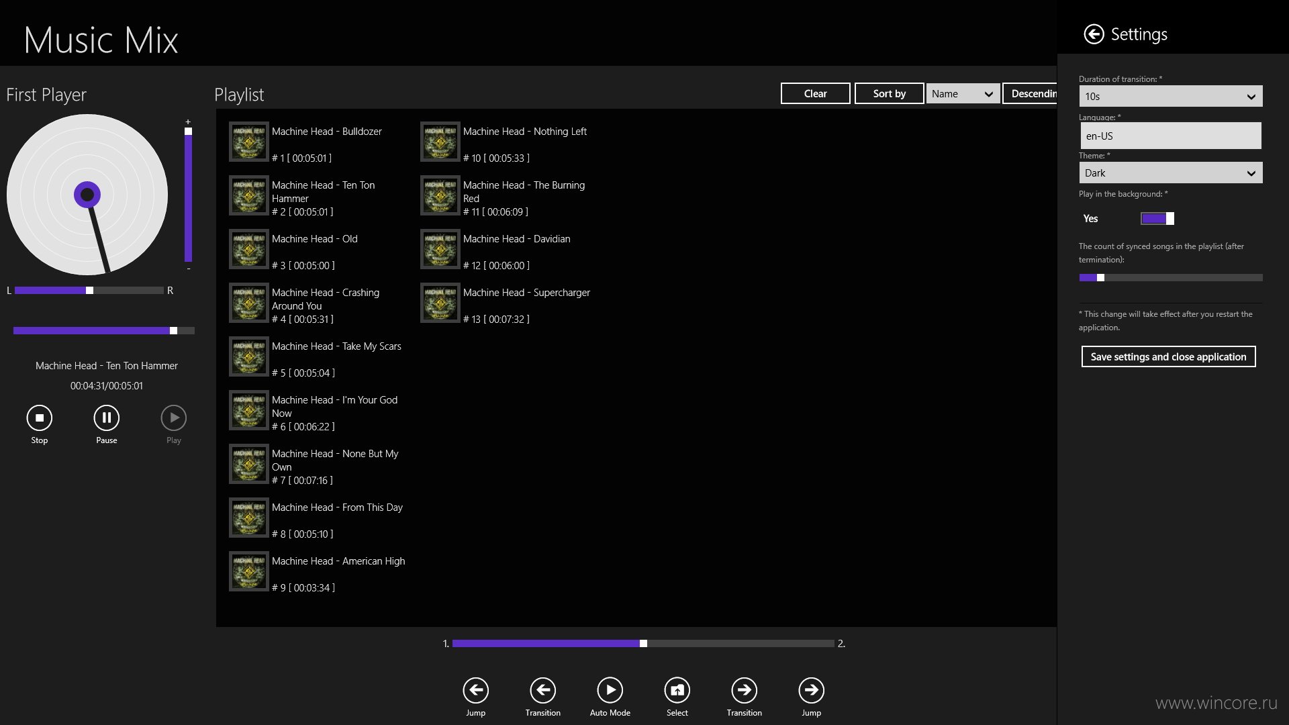Click the vinyl turntable disc
The image size is (1289, 725).
[87, 195]
